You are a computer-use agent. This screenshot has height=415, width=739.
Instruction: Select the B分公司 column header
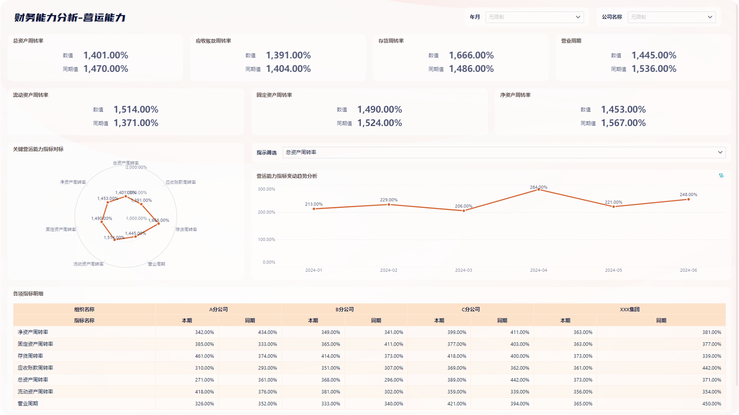pos(344,310)
